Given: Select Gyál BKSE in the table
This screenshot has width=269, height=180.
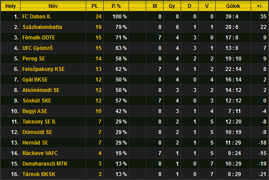Looking at the screenshot, I should point(35,80).
